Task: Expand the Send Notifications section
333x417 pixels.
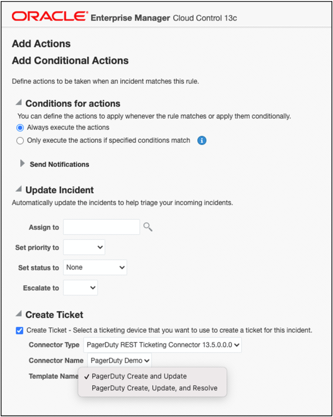Action: tap(23, 164)
